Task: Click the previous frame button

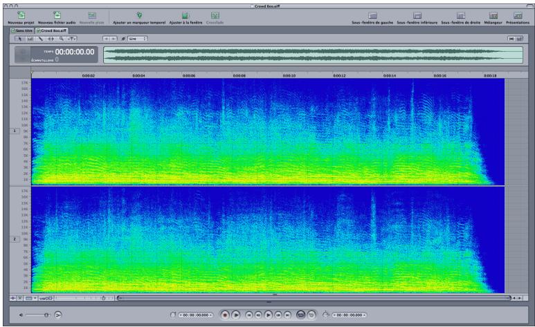Action: tap(258, 315)
